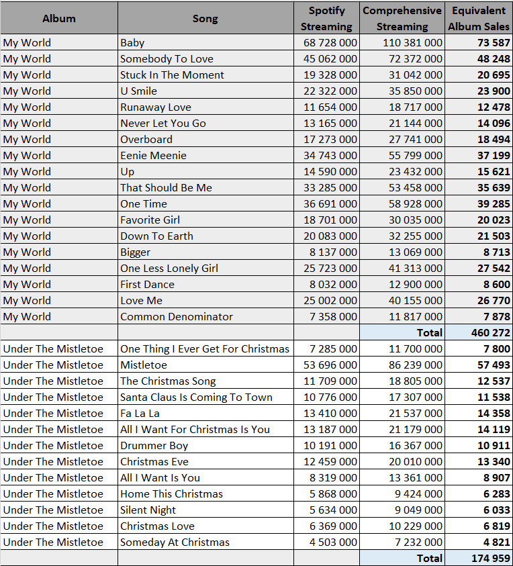
Task: Click Baby's Spotify value 68 728 000
Action: (326, 42)
